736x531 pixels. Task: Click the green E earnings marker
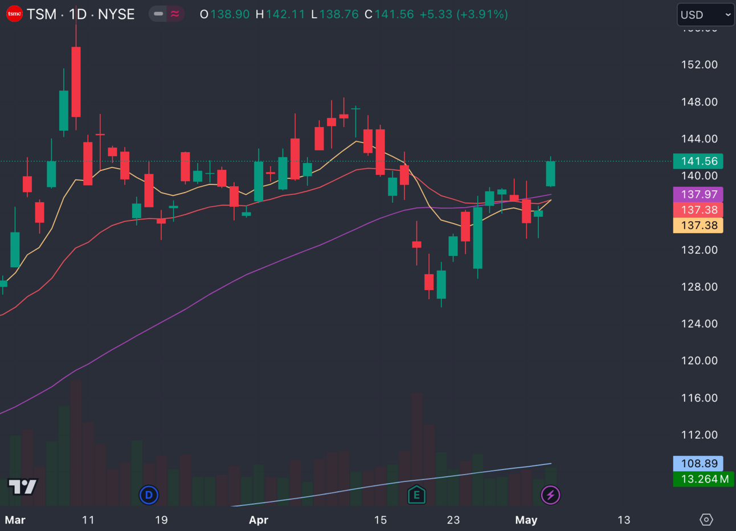click(x=416, y=495)
